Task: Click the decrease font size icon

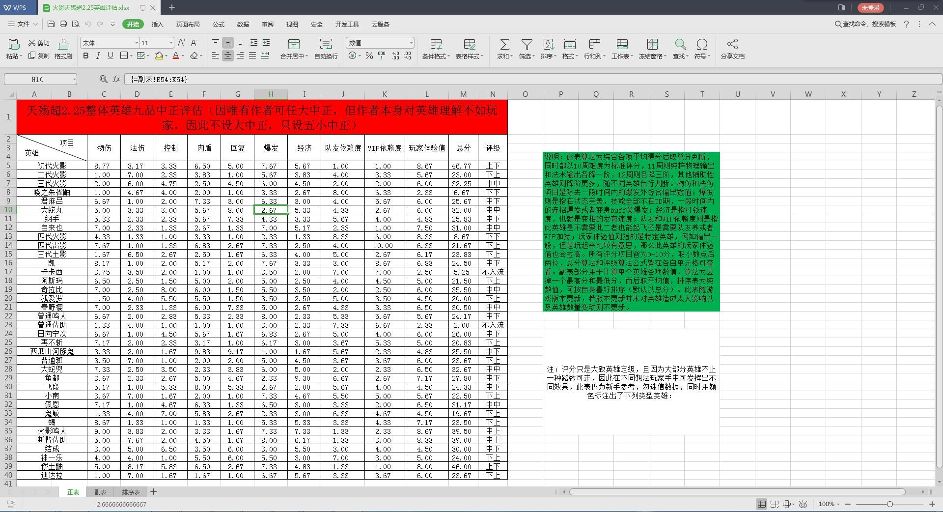Action: pos(194,43)
